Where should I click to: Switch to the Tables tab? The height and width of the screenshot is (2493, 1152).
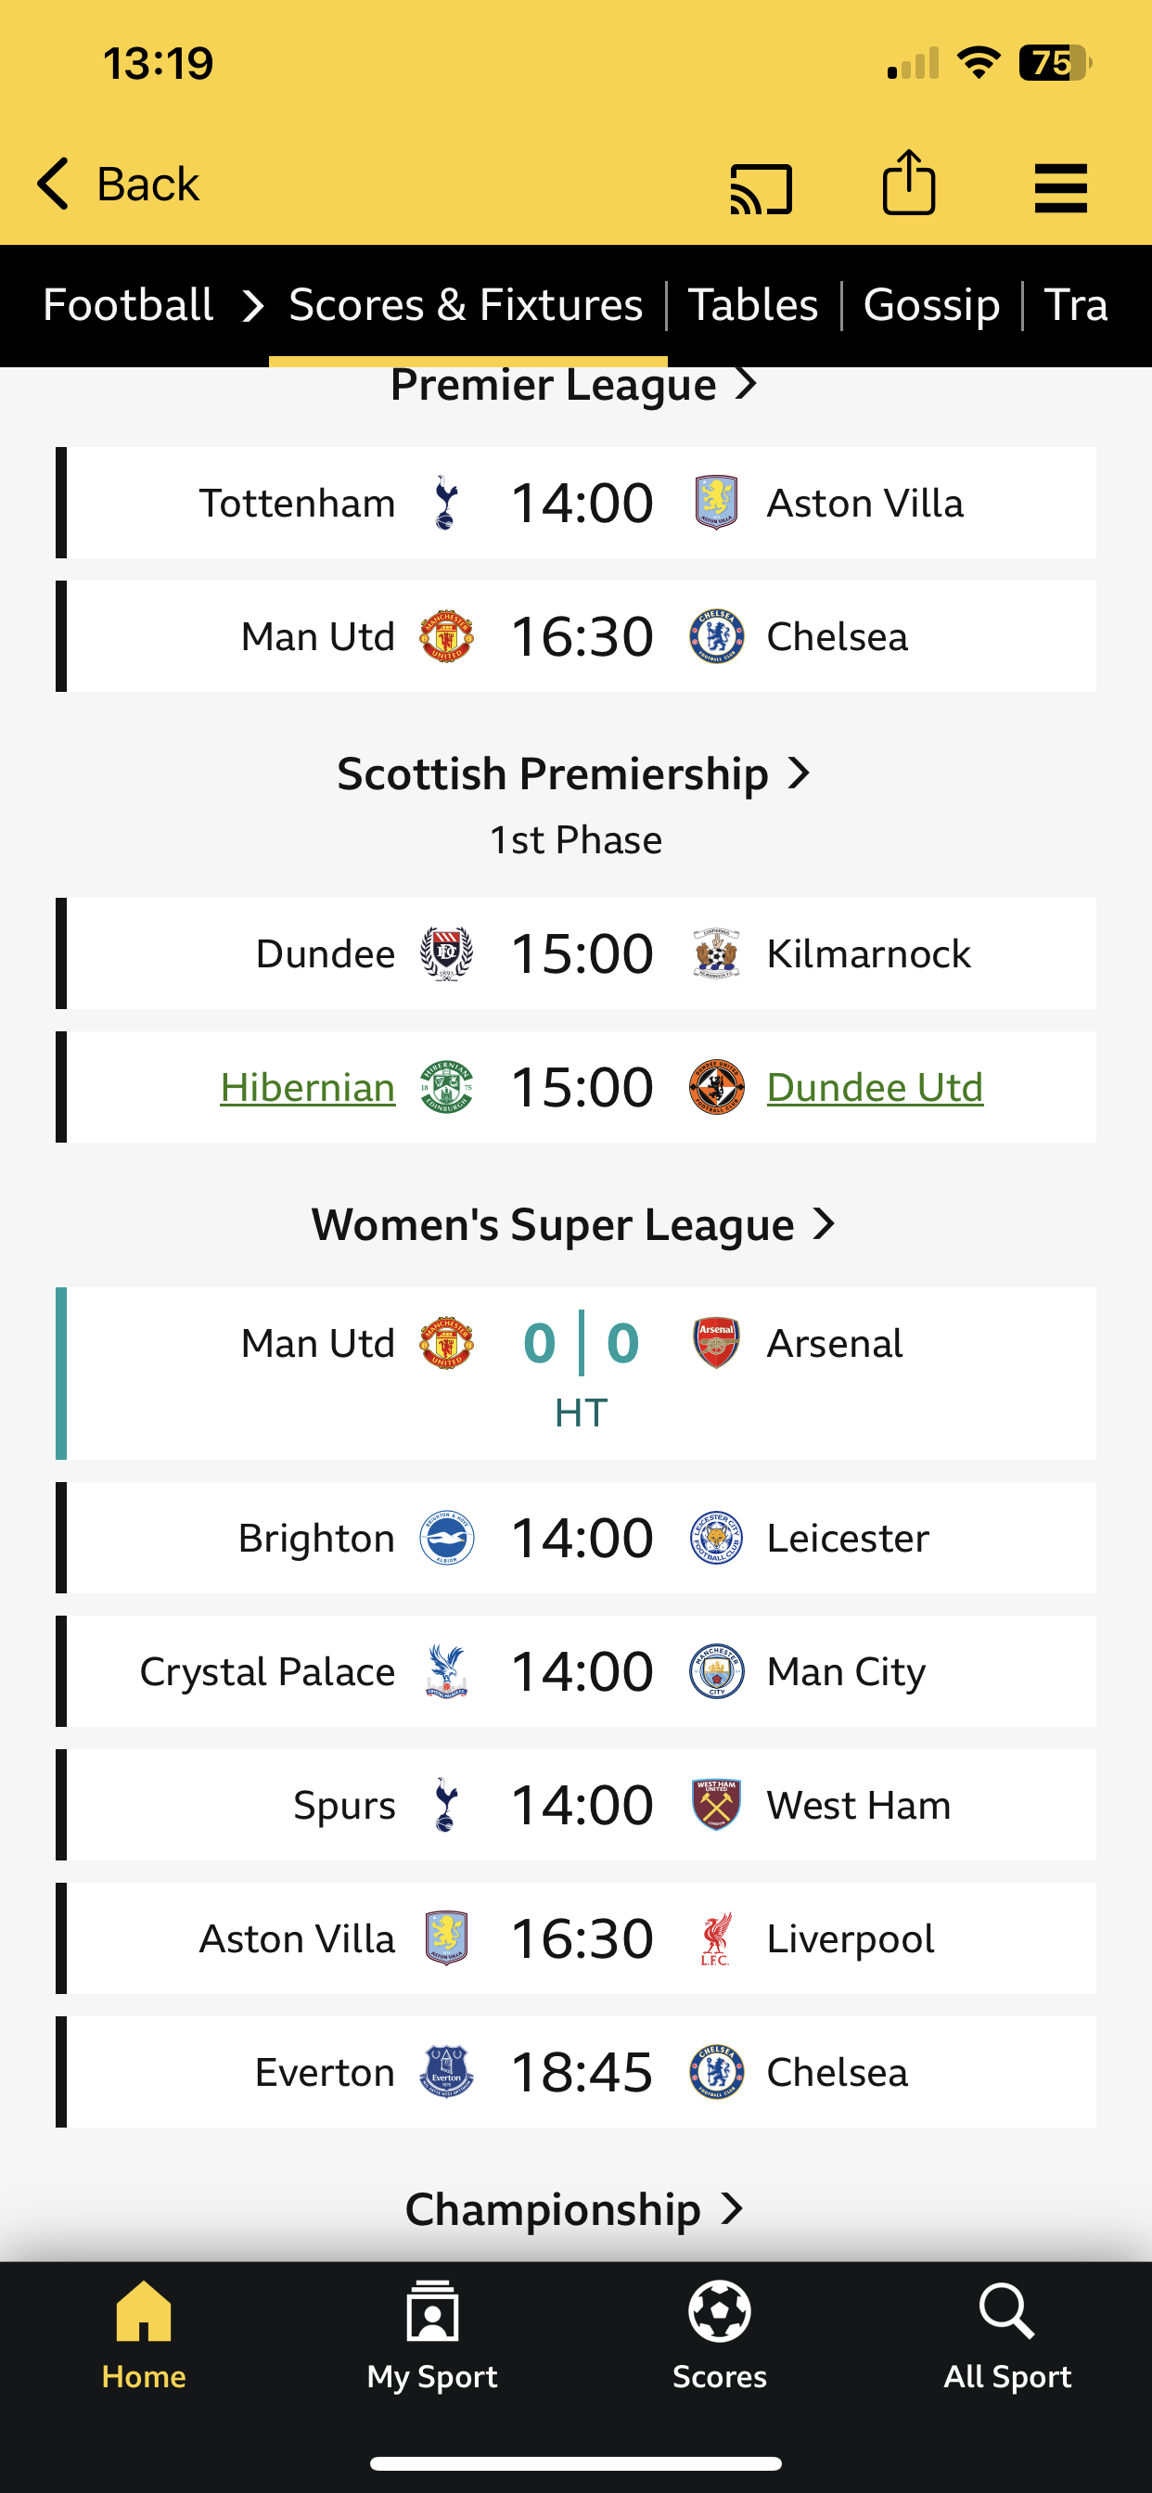point(753,305)
